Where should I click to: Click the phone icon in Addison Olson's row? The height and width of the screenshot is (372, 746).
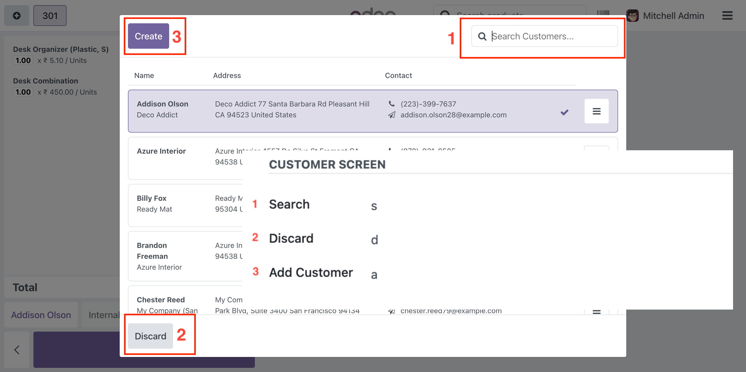391,104
